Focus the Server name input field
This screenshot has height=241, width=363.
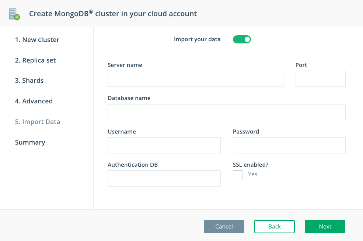(195, 79)
